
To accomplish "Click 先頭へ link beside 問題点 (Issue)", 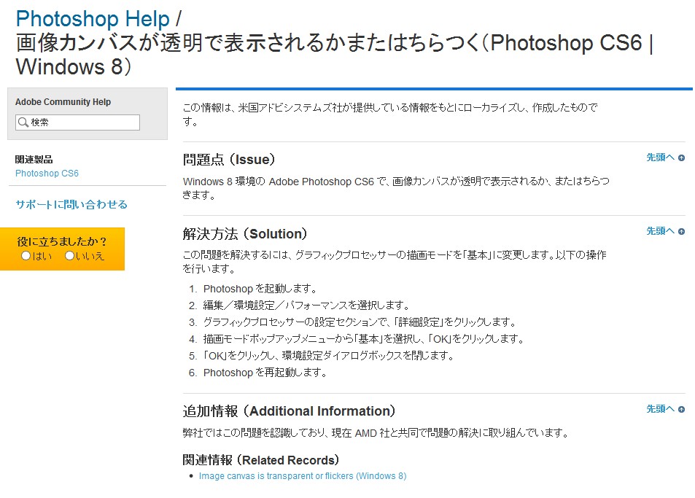I will (660, 157).
